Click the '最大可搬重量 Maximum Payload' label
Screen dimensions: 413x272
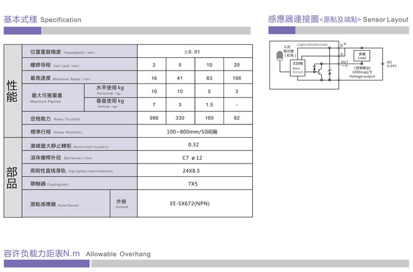point(46,98)
